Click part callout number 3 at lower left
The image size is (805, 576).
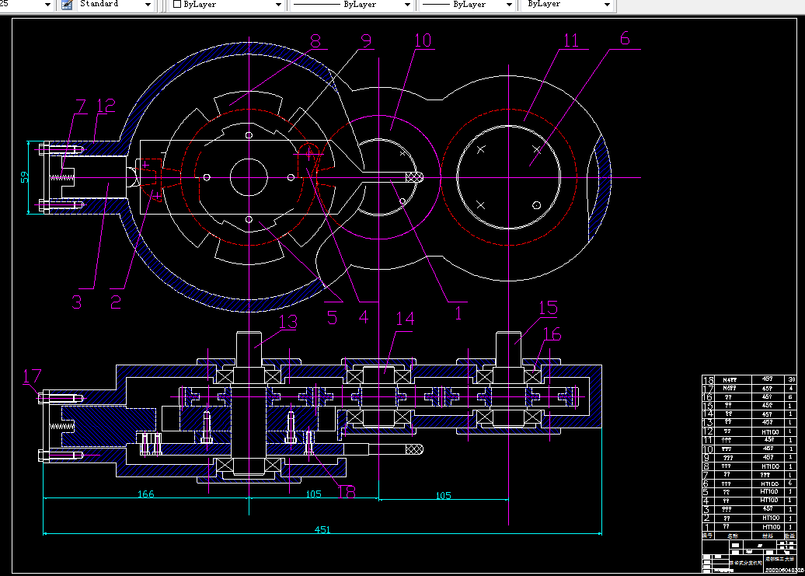76,302
